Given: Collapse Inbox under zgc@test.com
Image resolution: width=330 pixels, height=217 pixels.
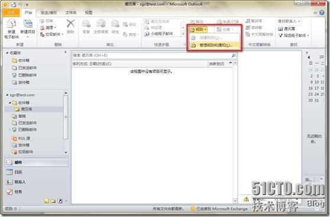Looking at the screenshot, I should tap(9, 103).
